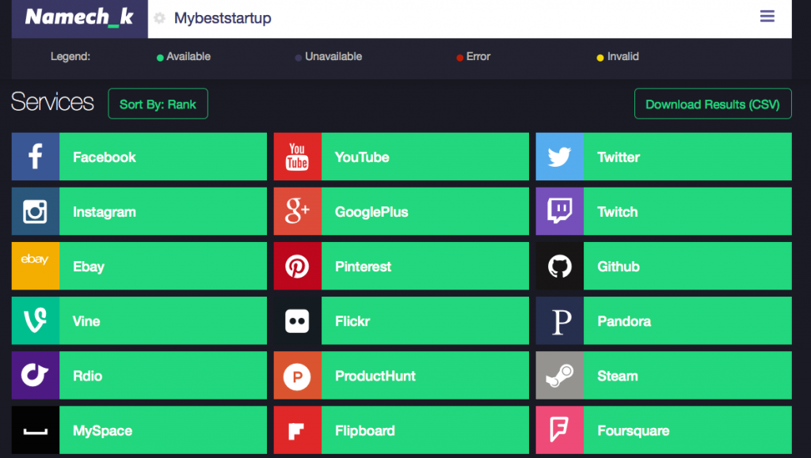811x458 pixels.
Task: Click the Google Plus icon
Action: 298,211
